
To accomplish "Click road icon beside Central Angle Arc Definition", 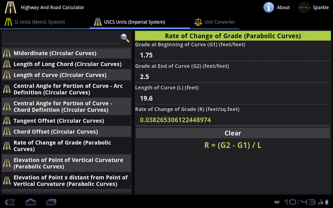I will point(7,89).
